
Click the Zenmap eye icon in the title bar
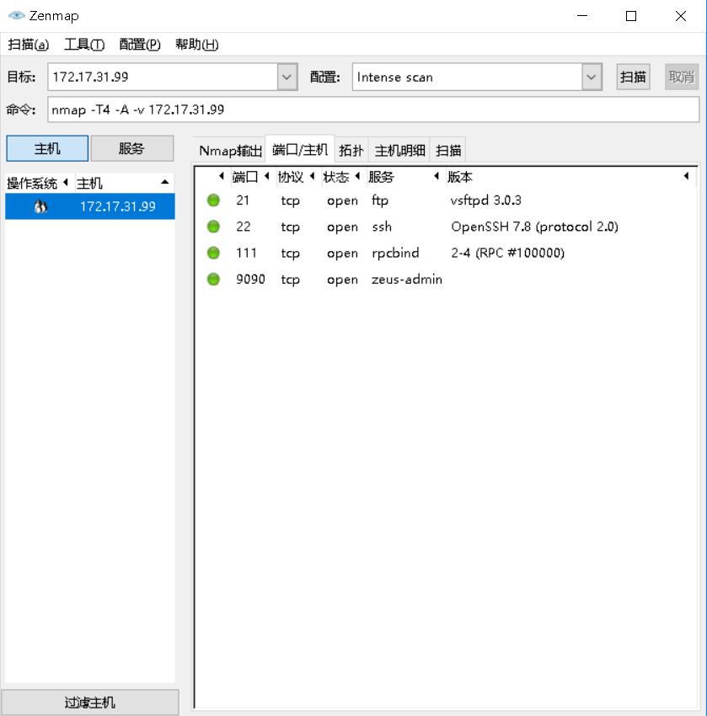tap(14, 14)
